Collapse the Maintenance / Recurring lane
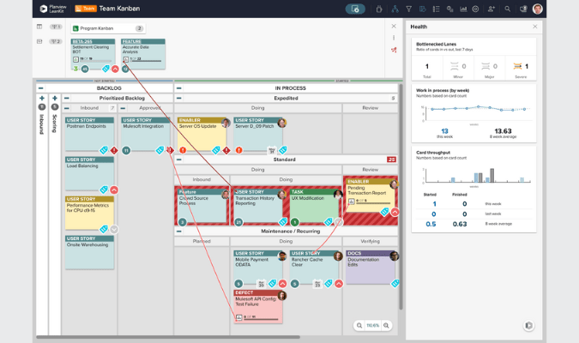This screenshot has height=343, width=579. click(179, 232)
